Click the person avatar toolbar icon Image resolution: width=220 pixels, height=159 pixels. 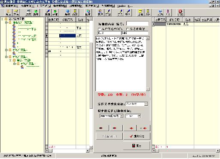[x=100, y=12]
